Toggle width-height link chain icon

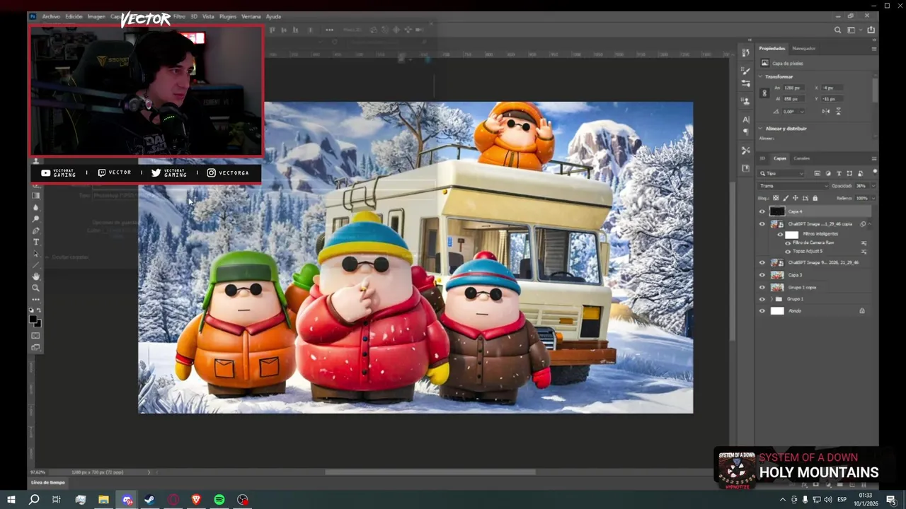(x=764, y=93)
